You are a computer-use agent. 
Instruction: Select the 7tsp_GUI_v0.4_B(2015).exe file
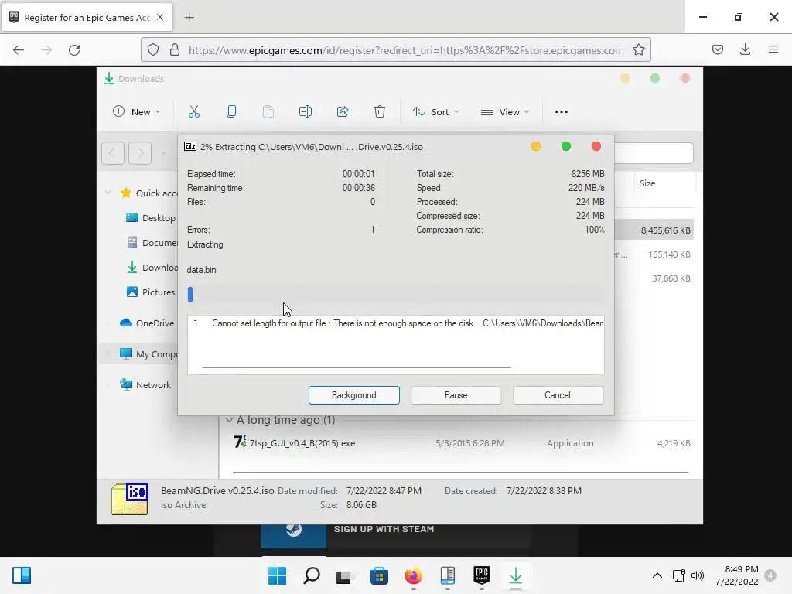coord(302,443)
